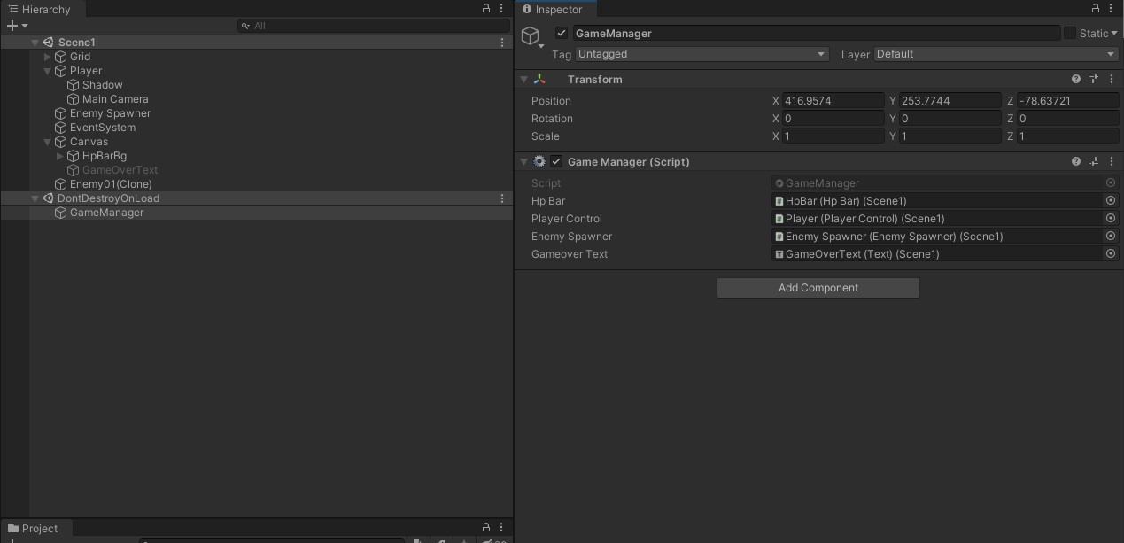Image resolution: width=1124 pixels, height=543 pixels.
Task: Select Main Camera in Hierarchy
Action: pos(115,99)
